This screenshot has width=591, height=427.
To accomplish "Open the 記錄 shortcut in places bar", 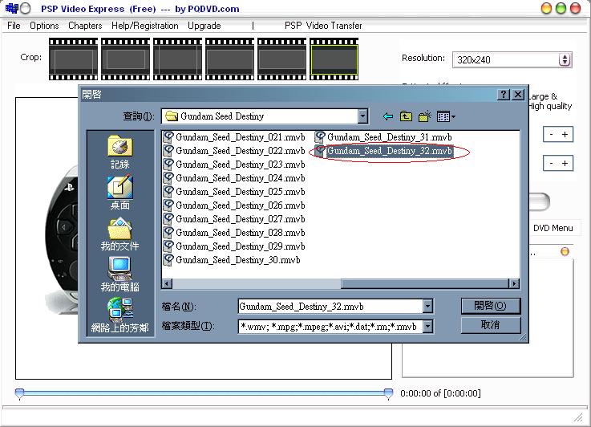I will [119, 152].
